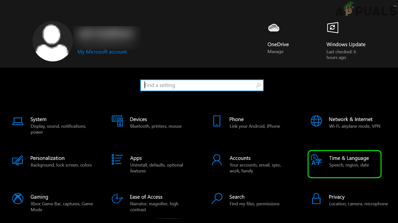Open the Accounts person icon
The width and height of the screenshot is (398, 223).
(217, 160)
